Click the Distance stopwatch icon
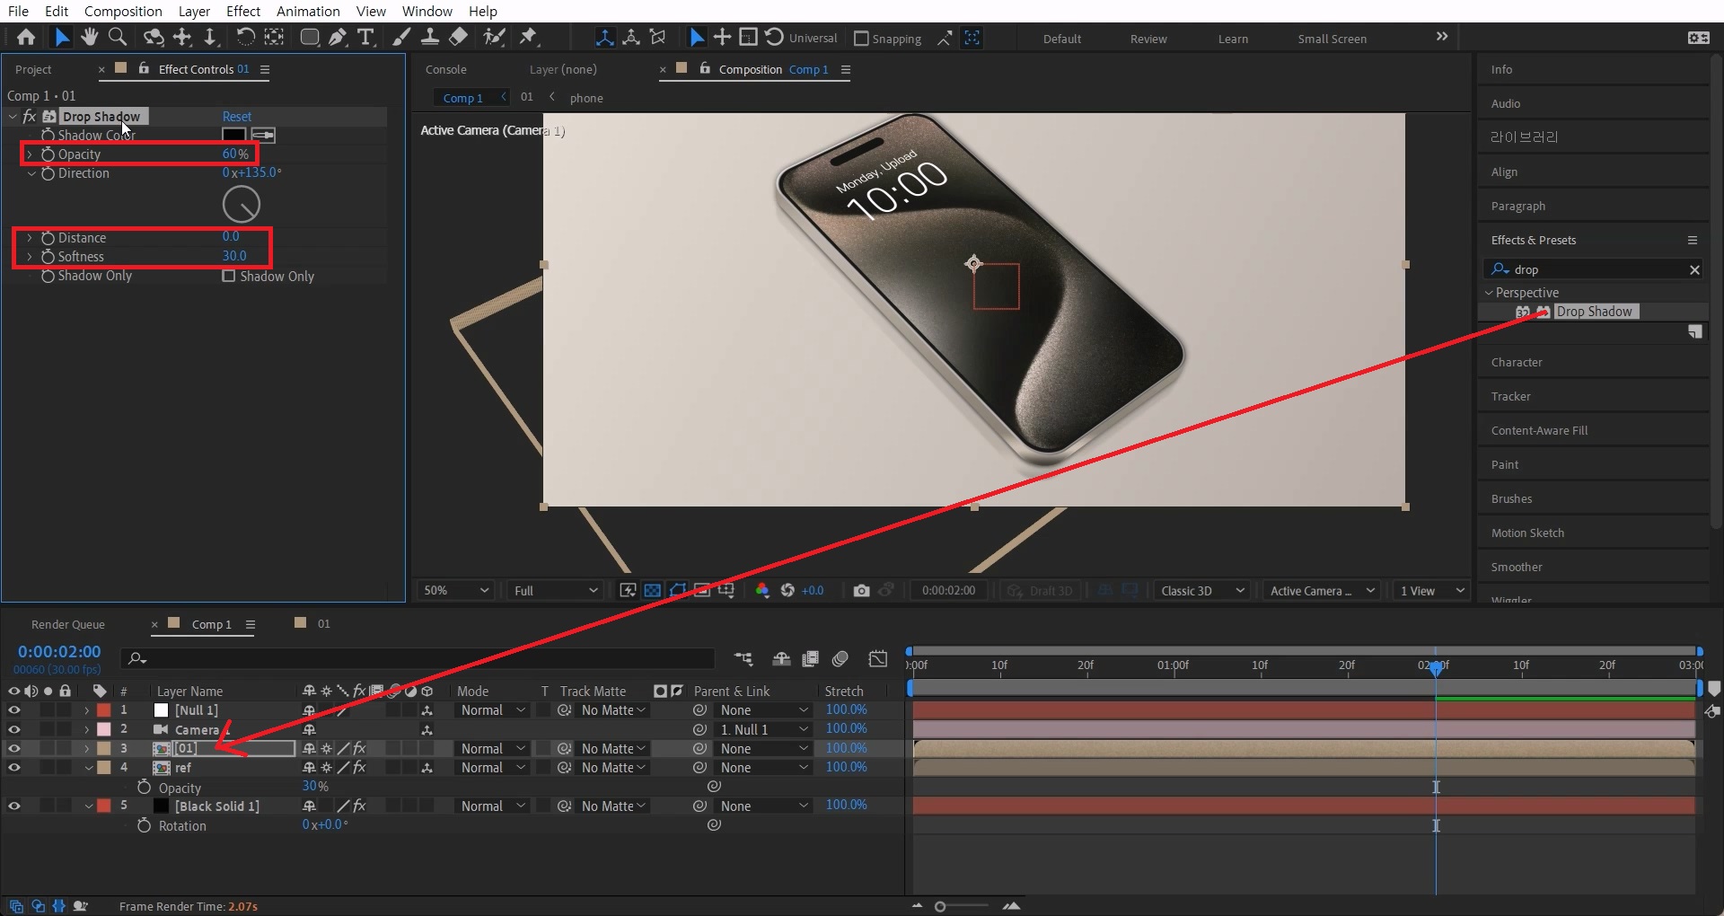 (x=48, y=238)
